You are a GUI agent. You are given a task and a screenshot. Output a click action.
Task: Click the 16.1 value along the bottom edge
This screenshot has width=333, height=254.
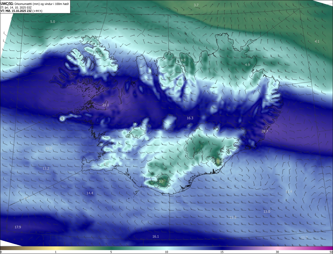click(156, 236)
